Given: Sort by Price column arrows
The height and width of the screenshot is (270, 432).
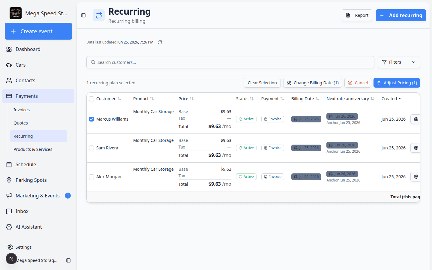Looking at the screenshot, I should coord(192,99).
